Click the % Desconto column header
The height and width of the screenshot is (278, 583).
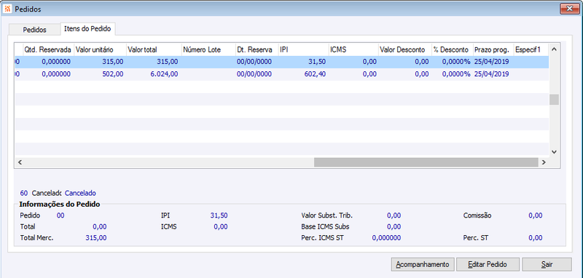coord(452,49)
